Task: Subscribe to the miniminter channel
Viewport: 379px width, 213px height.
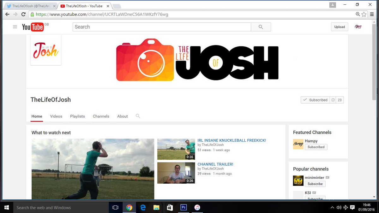Action: tap(315, 184)
